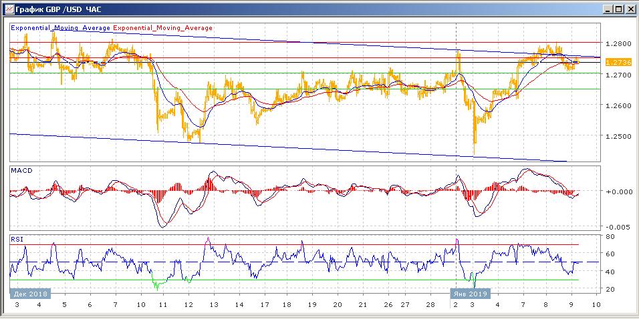
Task: Minimize the GBP/USD chart window
Action: [608, 9]
